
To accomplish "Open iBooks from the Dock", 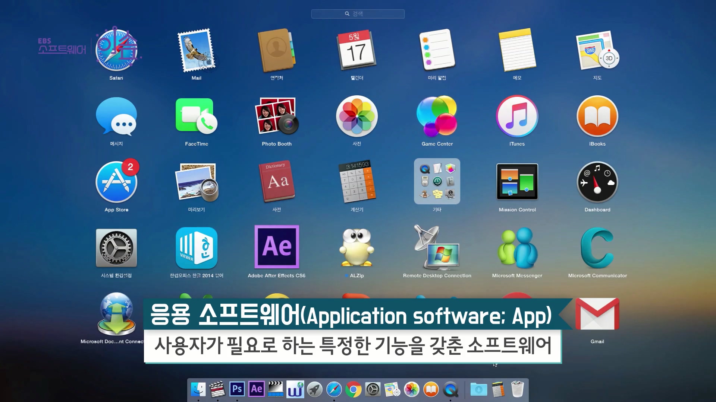I will (x=431, y=390).
